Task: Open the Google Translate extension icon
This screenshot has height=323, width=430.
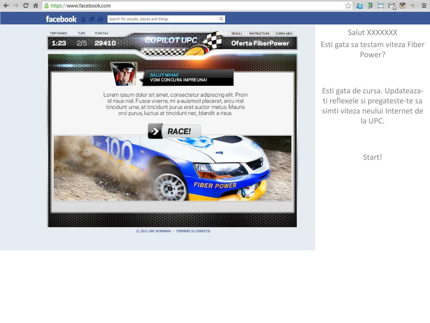Action: (359, 5)
